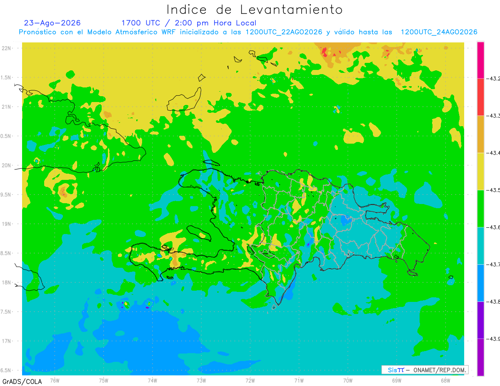Click the '-43.2' colorbar value

(494, 78)
